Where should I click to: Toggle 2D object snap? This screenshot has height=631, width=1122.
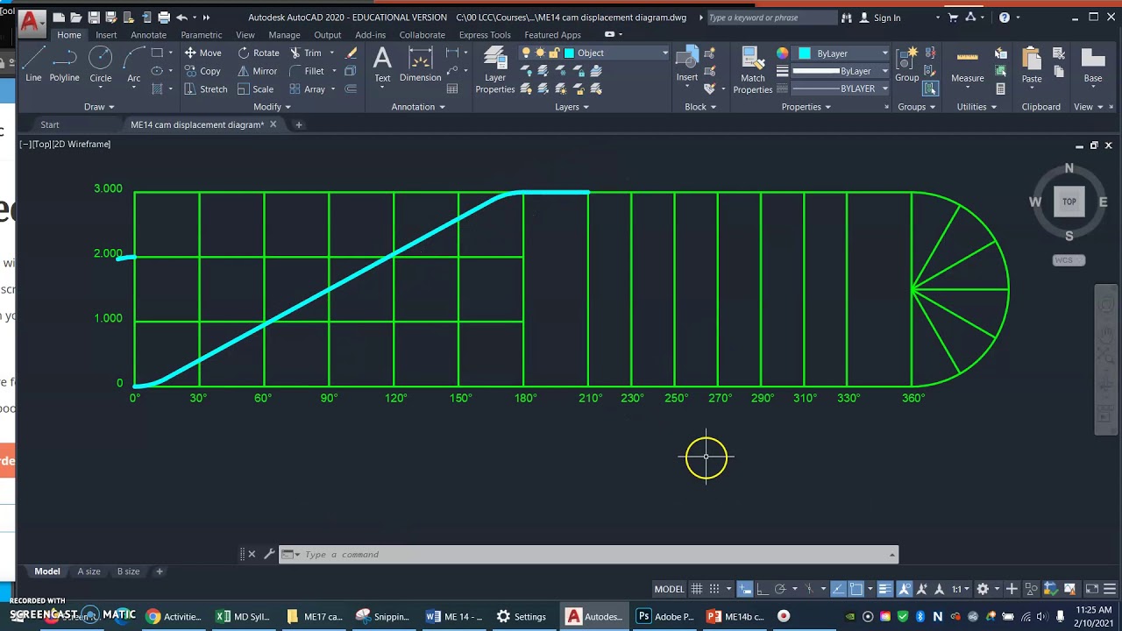coord(856,589)
